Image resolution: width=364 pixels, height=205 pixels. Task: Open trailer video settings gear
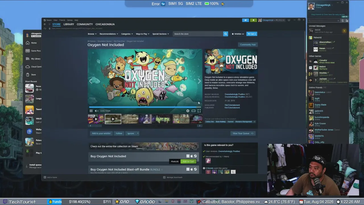tap(188, 111)
